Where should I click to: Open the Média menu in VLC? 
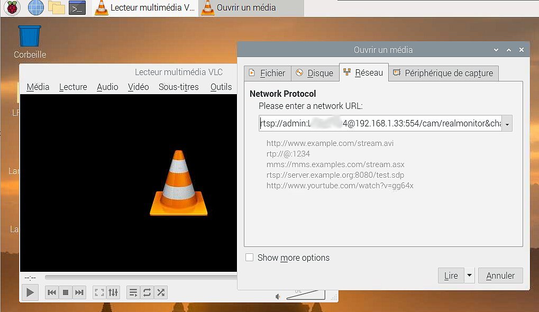point(38,87)
